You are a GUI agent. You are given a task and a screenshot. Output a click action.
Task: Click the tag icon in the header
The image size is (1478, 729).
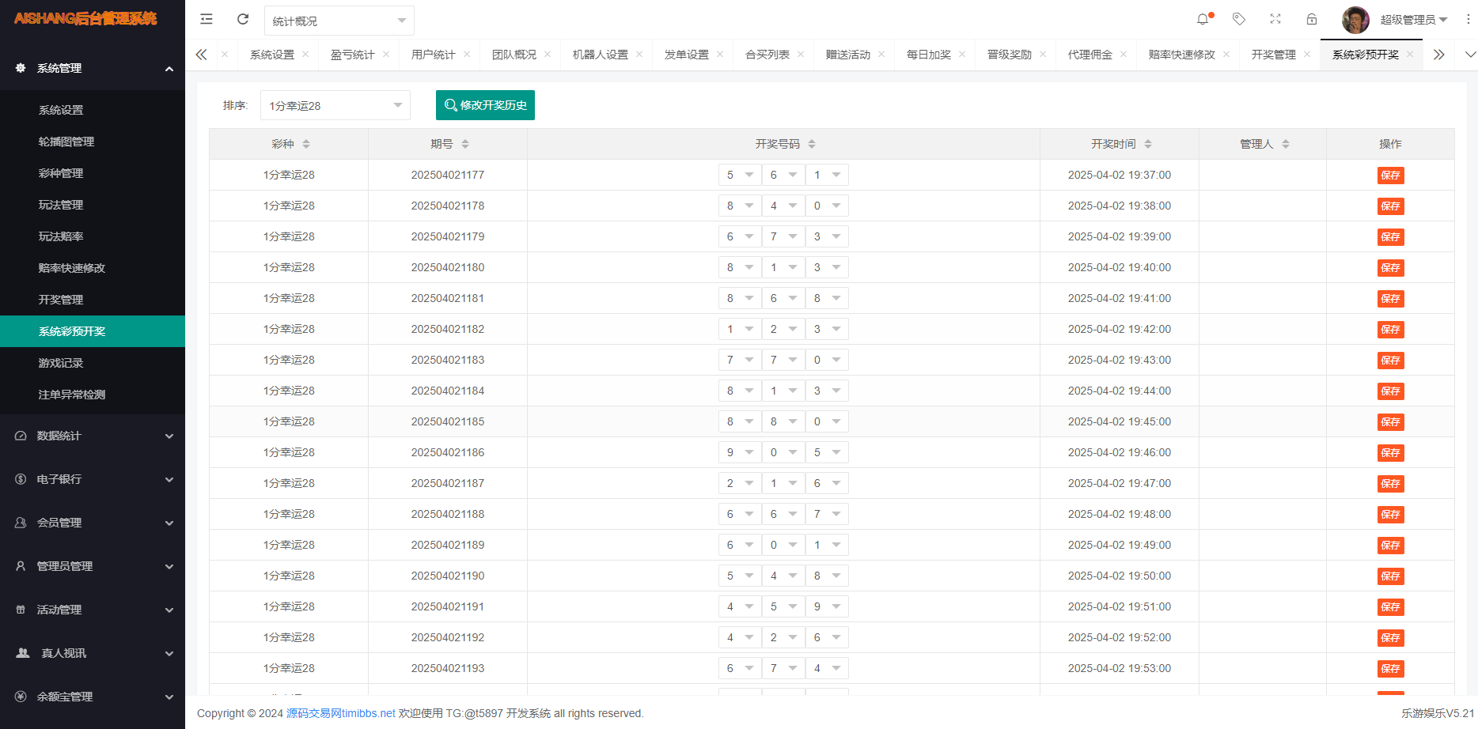click(1238, 19)
